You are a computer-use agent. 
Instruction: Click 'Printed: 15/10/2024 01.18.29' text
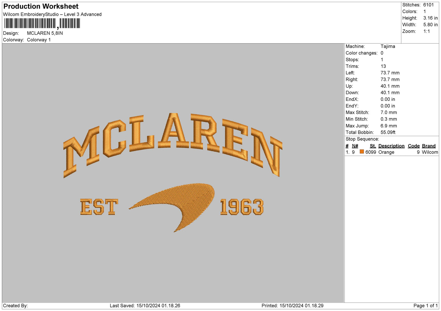pos(292,306)
